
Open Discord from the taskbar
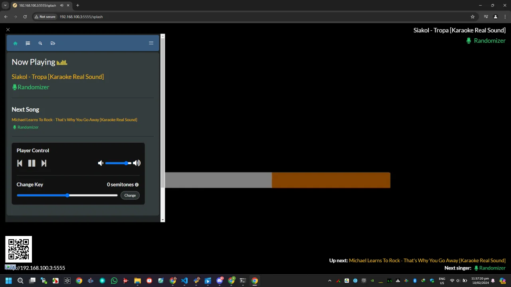click(220, 281)
